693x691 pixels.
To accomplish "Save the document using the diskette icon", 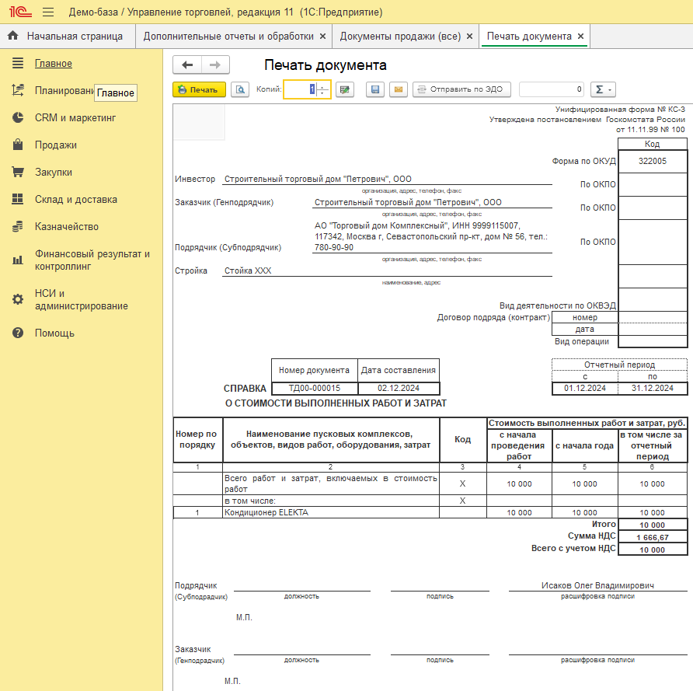I will tap(374, 89).
